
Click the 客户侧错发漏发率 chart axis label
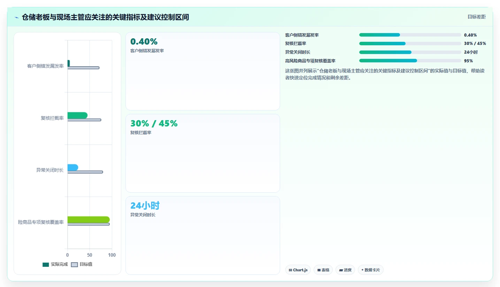pos(45,66)
